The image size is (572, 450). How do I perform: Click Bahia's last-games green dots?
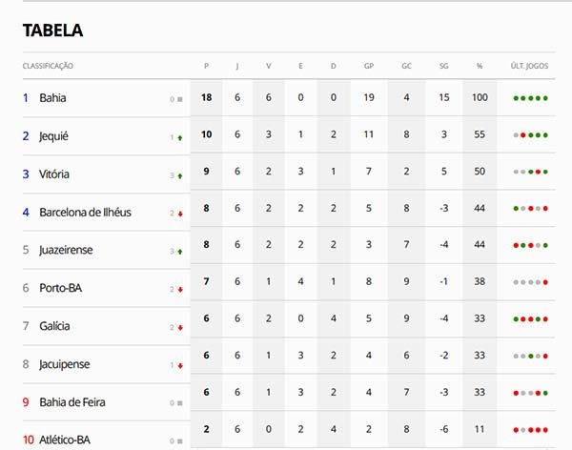pos(530,98)
